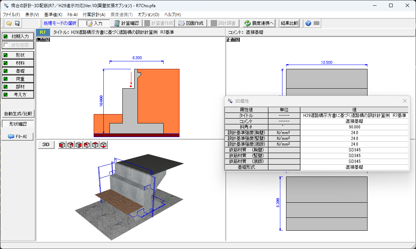Select the bottom-face red cube view icon
The image size is (416, 249).
pyautogui.click(x=103, y=145)
